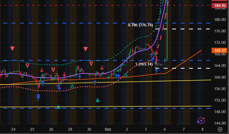Select the hollow teal triangle near Oct 2
Image resolution: width=229 pixels, height=134 pixels.
tap(126, 75)
